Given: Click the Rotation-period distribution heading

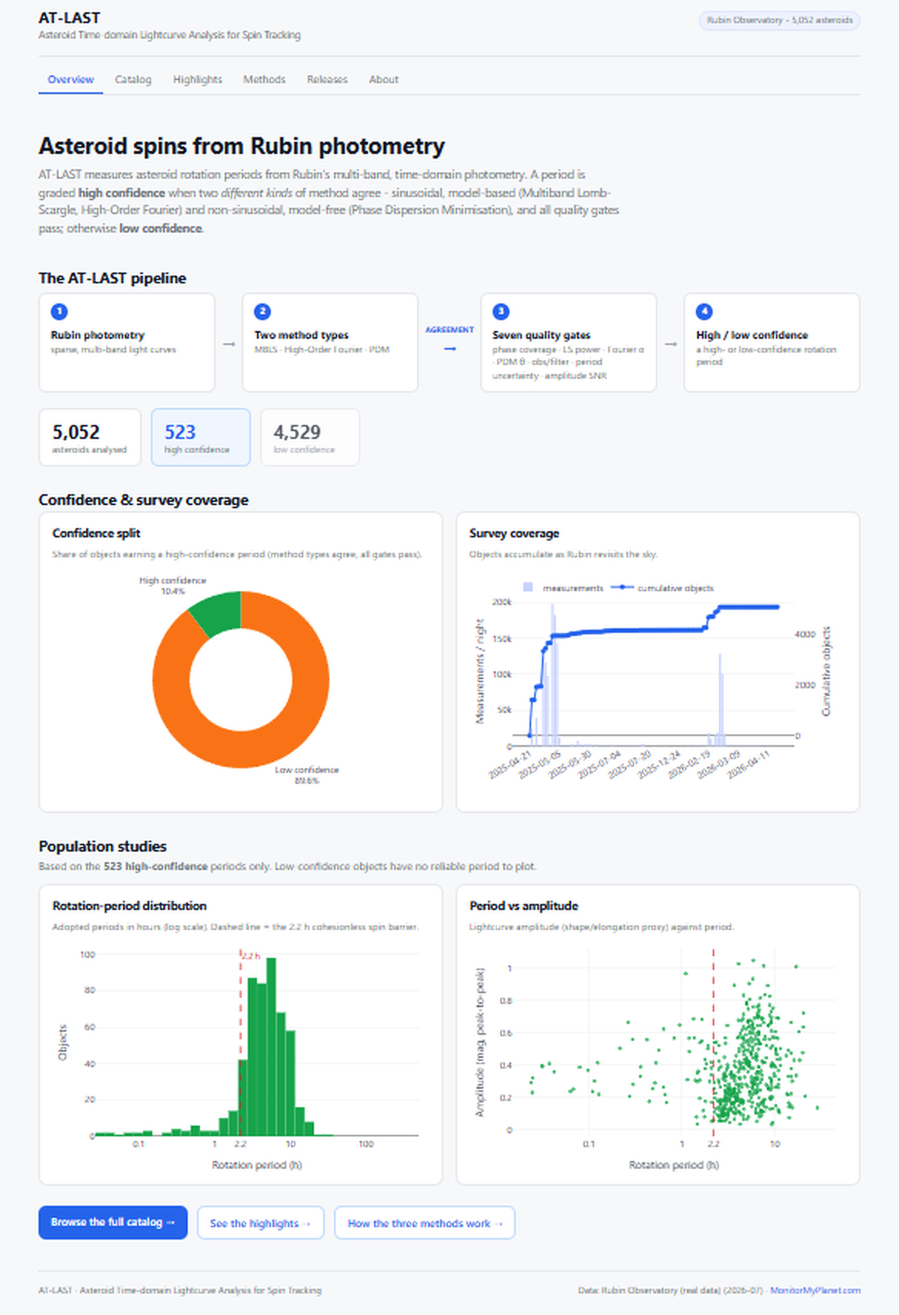Looking at the screenshot, I should click(129, 905).
